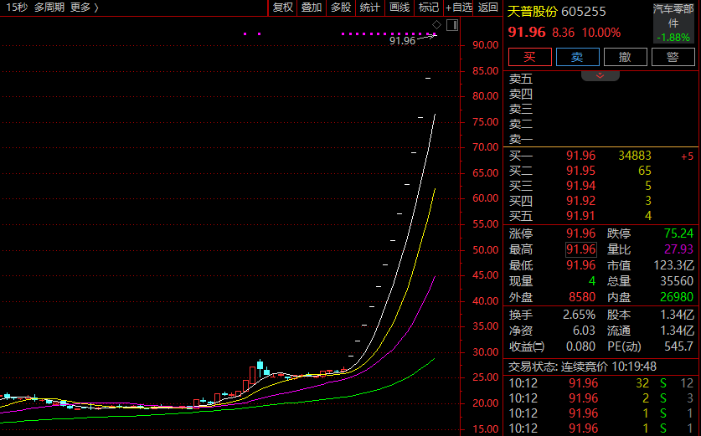Screen dimensions: 701x436
Task: Click the 买一 price 91.96
Action: (x=580, y=156)
